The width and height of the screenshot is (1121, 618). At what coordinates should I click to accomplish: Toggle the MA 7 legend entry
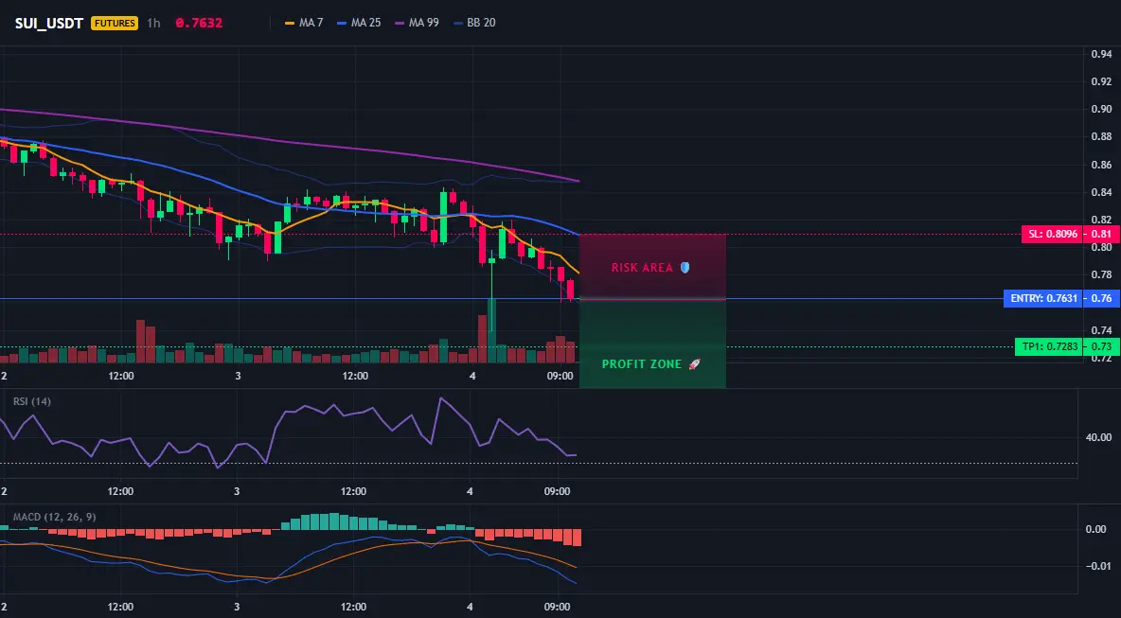[304, 23]
